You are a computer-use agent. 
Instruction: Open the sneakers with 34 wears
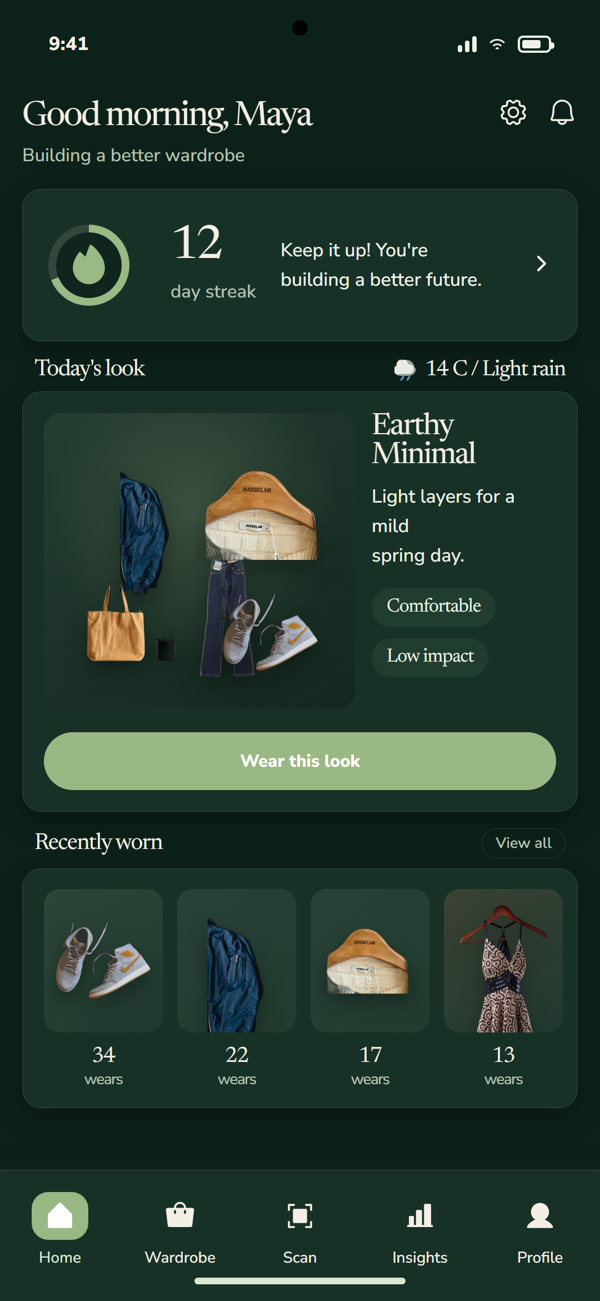(x=103, y=961)
